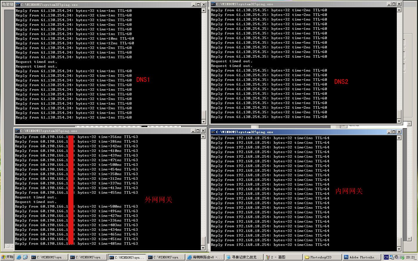Switch to Adobe Photoshop taskbar button
This screenshot has width=418, height=261.
pyautogui.click(x=361, y=257)
